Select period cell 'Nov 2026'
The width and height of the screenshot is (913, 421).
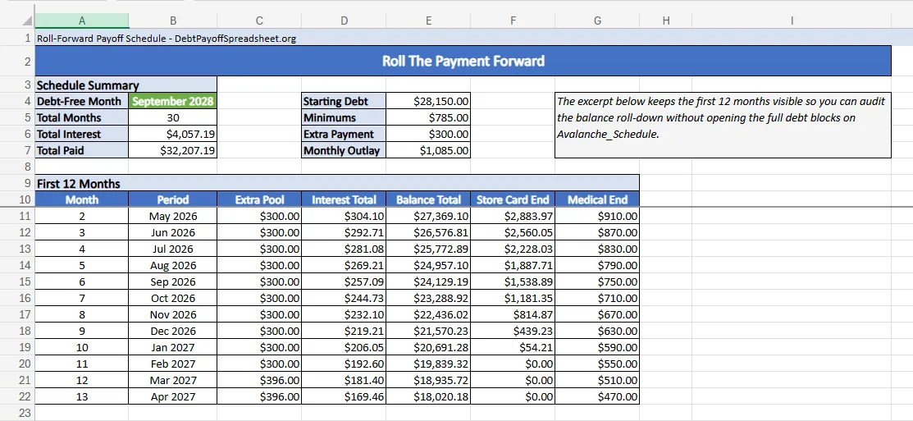click(x=173, y=314)
